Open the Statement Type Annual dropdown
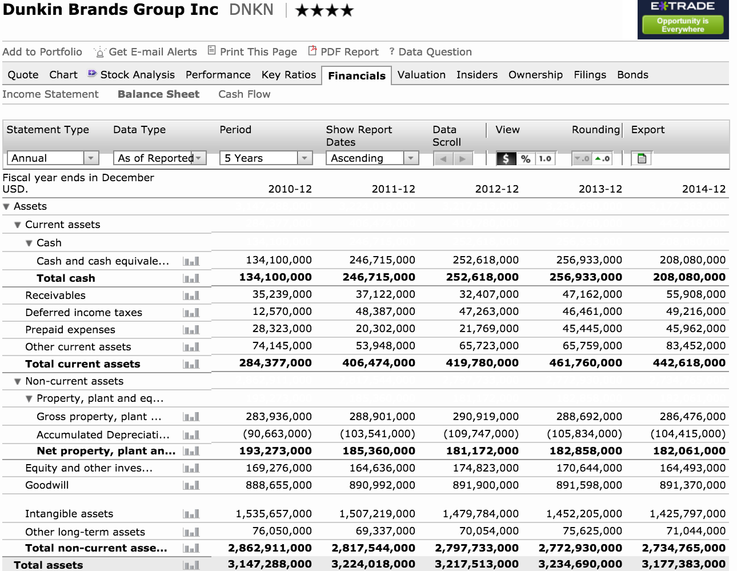This screenshot has width=737, height=571. click(x=53, y=158)
